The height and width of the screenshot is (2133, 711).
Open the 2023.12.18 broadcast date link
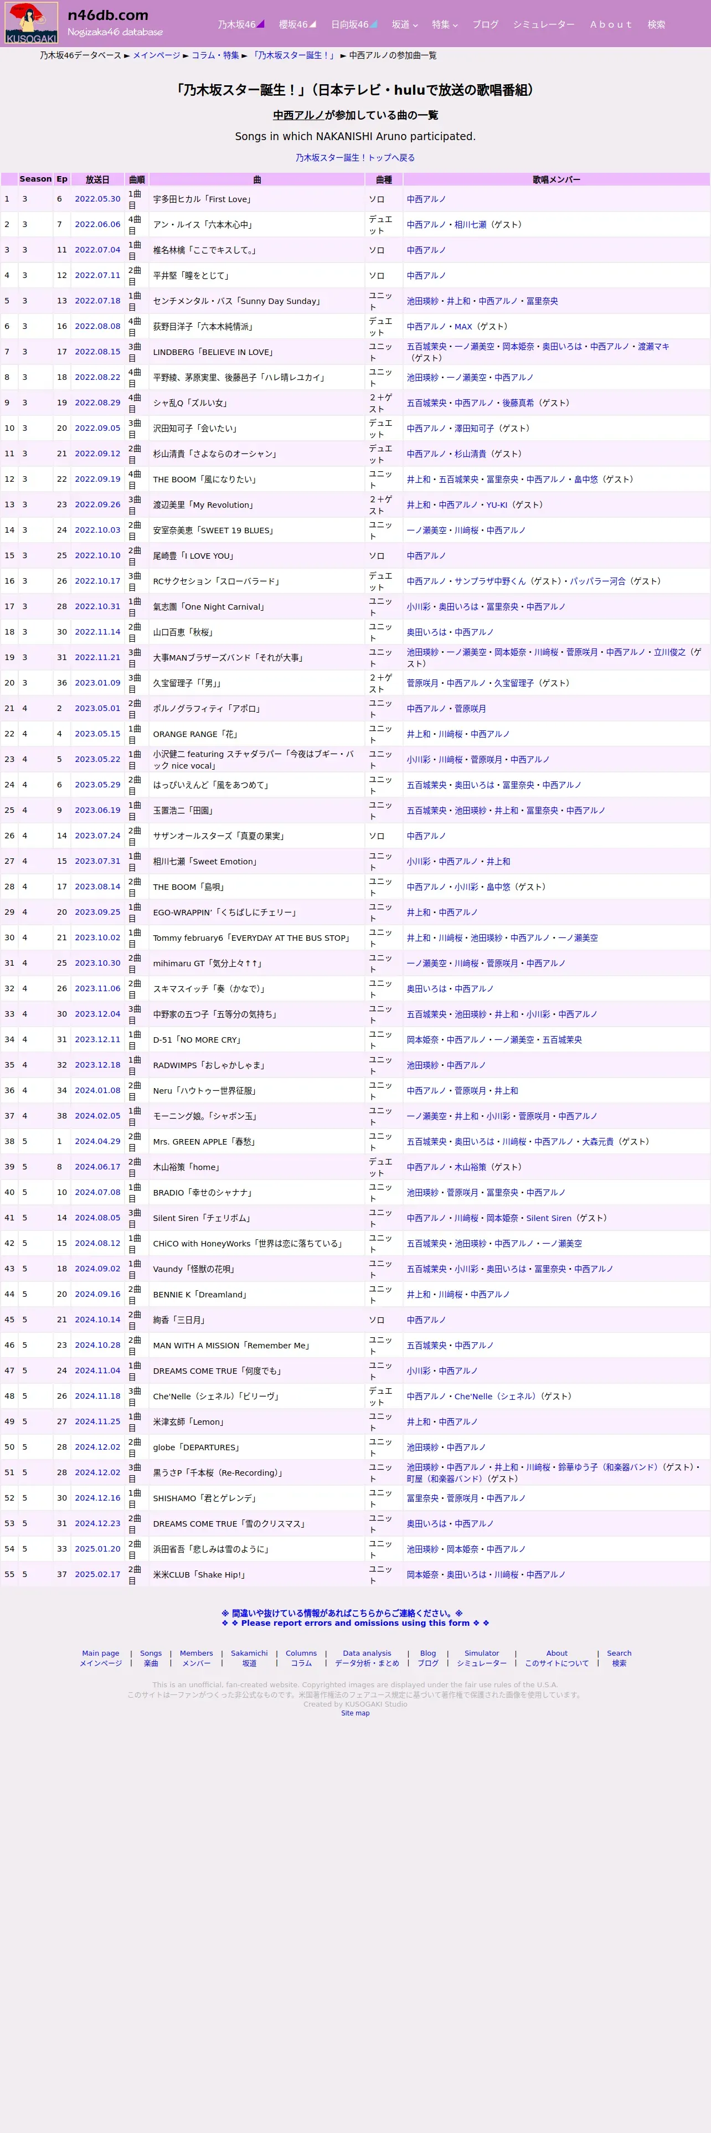tap(97, 1066)
